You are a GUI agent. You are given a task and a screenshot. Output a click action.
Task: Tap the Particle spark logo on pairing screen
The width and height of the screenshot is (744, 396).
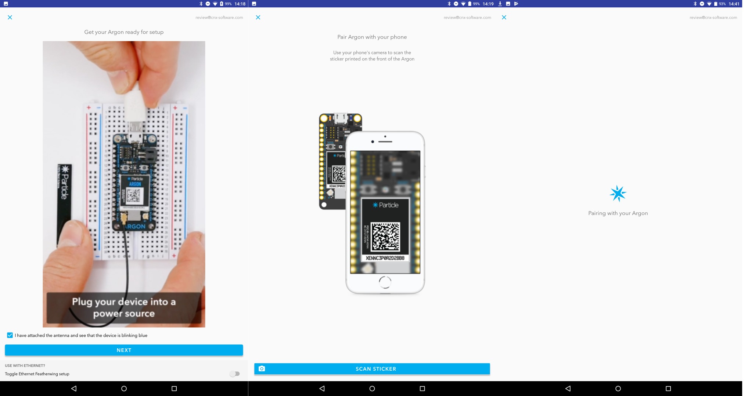pyautogui.click(x=618, y=194)
